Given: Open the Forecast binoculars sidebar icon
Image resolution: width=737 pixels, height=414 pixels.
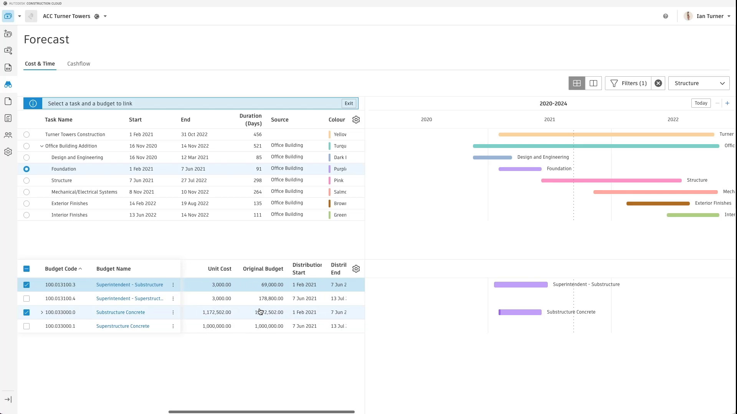Looking at the screenshot, I should pos(8,84).
